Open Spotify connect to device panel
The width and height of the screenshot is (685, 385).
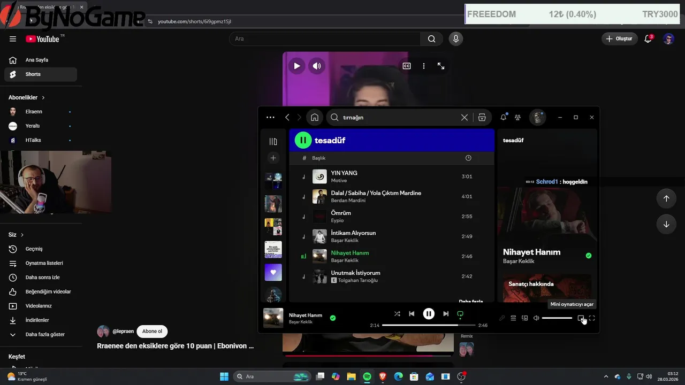coord(525,318)
